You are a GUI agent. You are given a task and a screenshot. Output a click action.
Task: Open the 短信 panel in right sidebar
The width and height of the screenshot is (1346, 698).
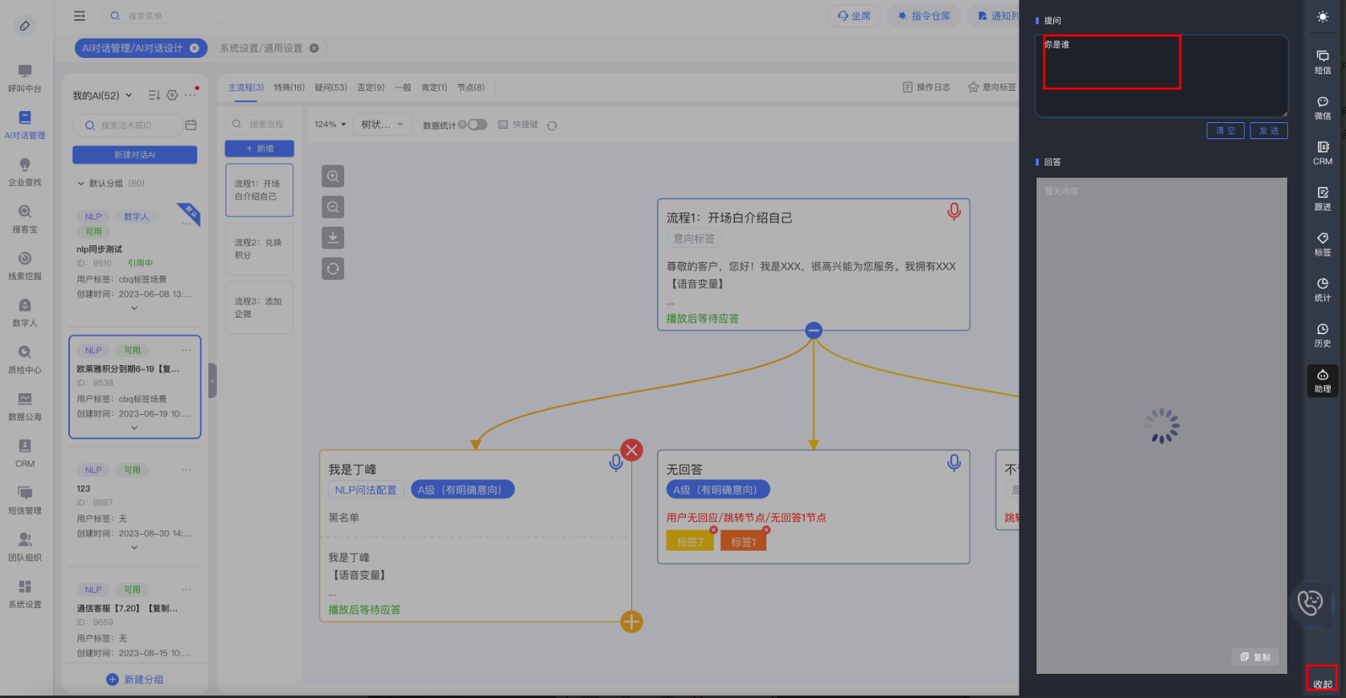[1322, 61]
